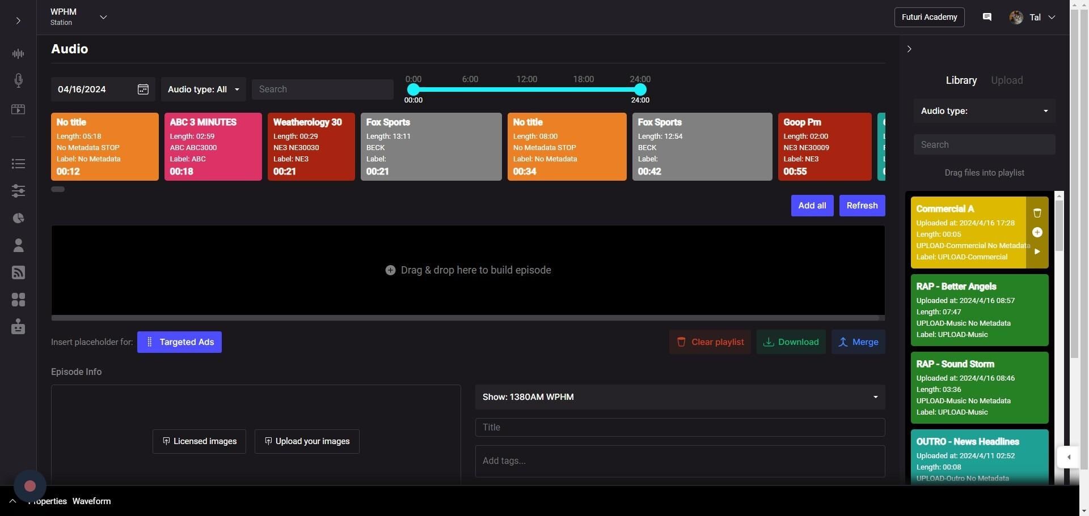Open the chat messages icon
1089x516 pixels.
pyautogui.click(x=987, y=17)
